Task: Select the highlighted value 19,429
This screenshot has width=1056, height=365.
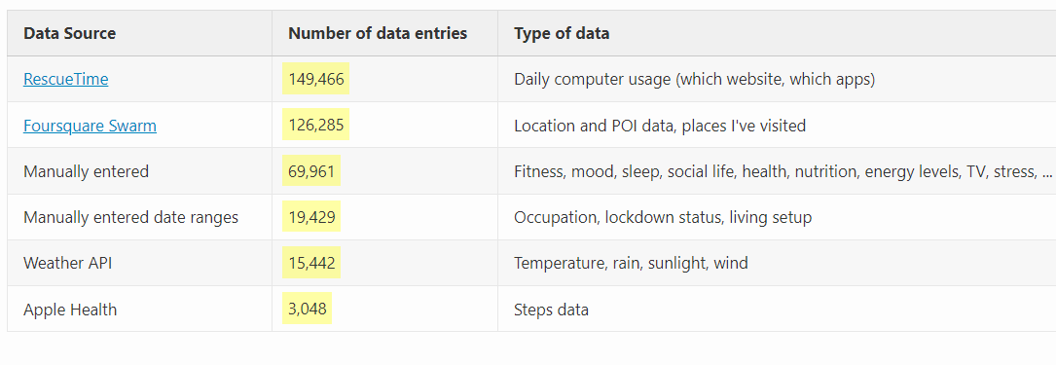Action: tap(311, 217)
